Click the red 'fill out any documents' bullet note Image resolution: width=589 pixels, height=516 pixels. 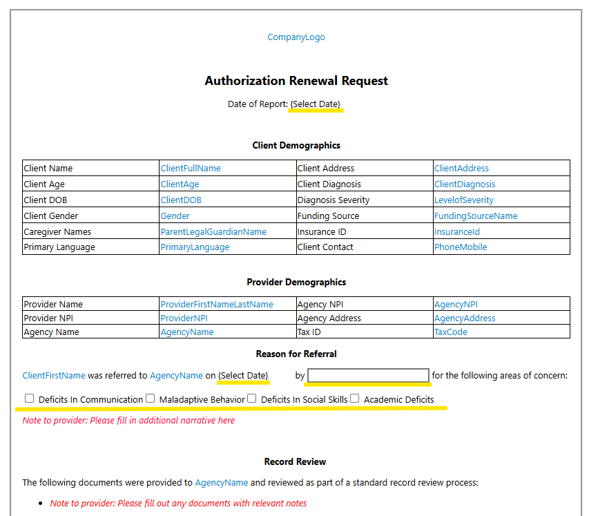coord(178,504)
